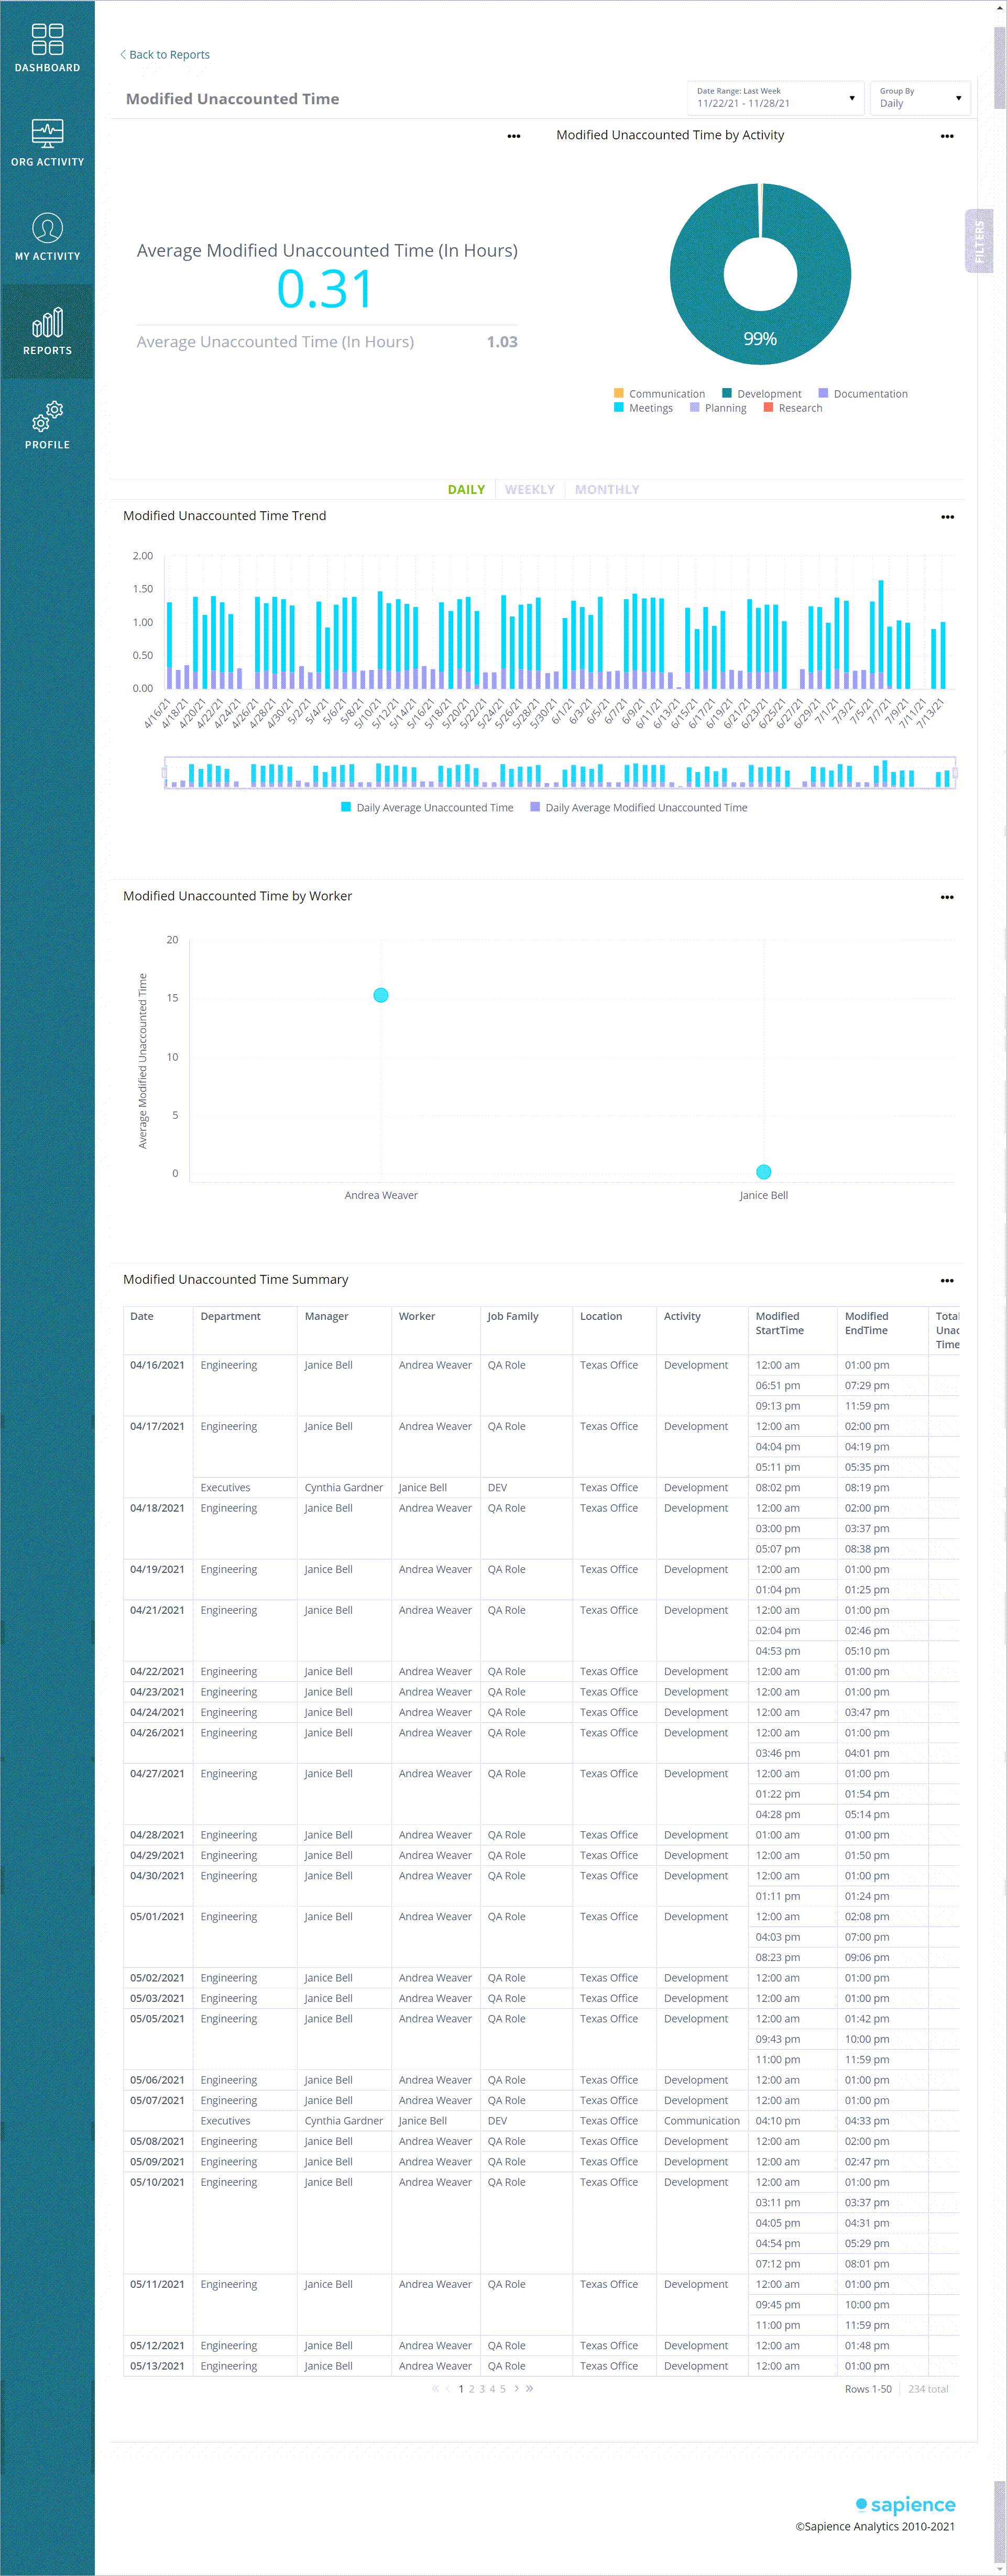Click the first page pagination arrow

click(x=435, y=2388)
